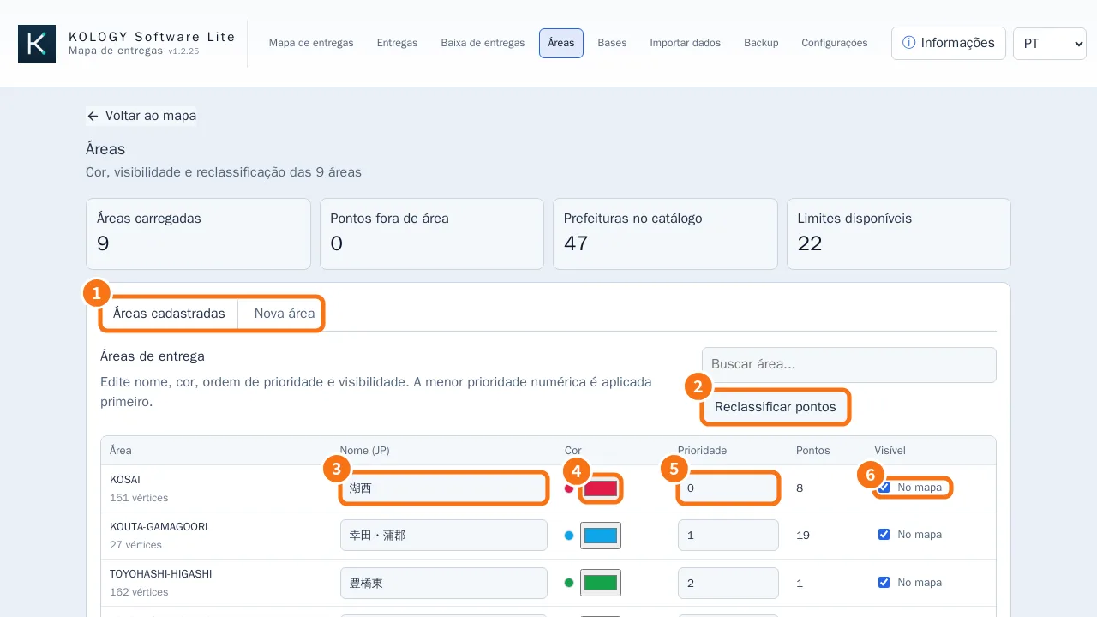Select the Áreas cadastradas tab

click(169, 314)
